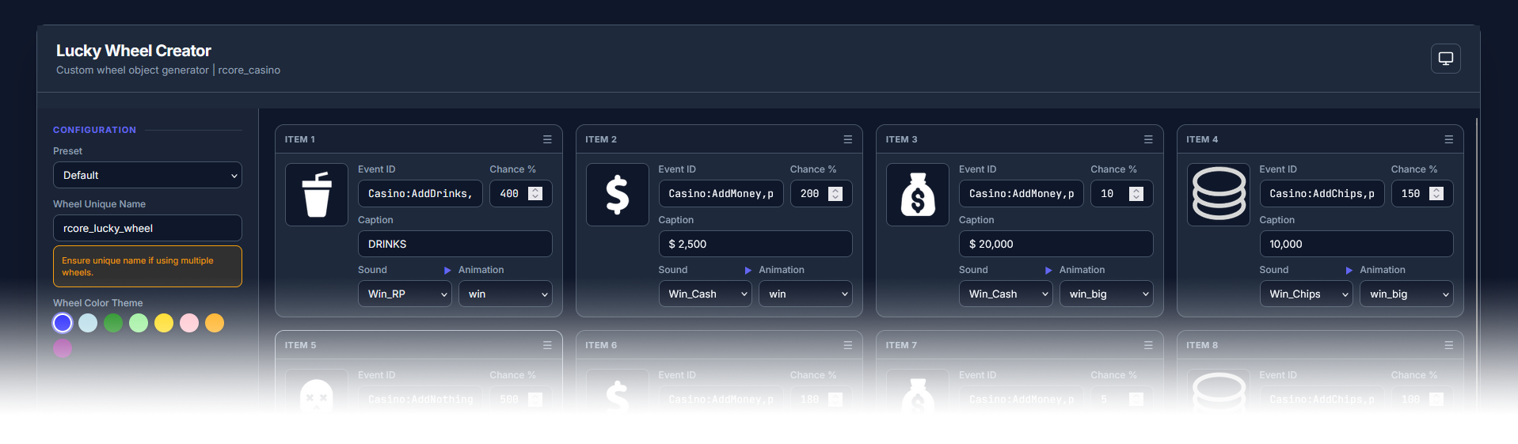
Task: Select the blue wheel color swatch
Action: point(63,323)
